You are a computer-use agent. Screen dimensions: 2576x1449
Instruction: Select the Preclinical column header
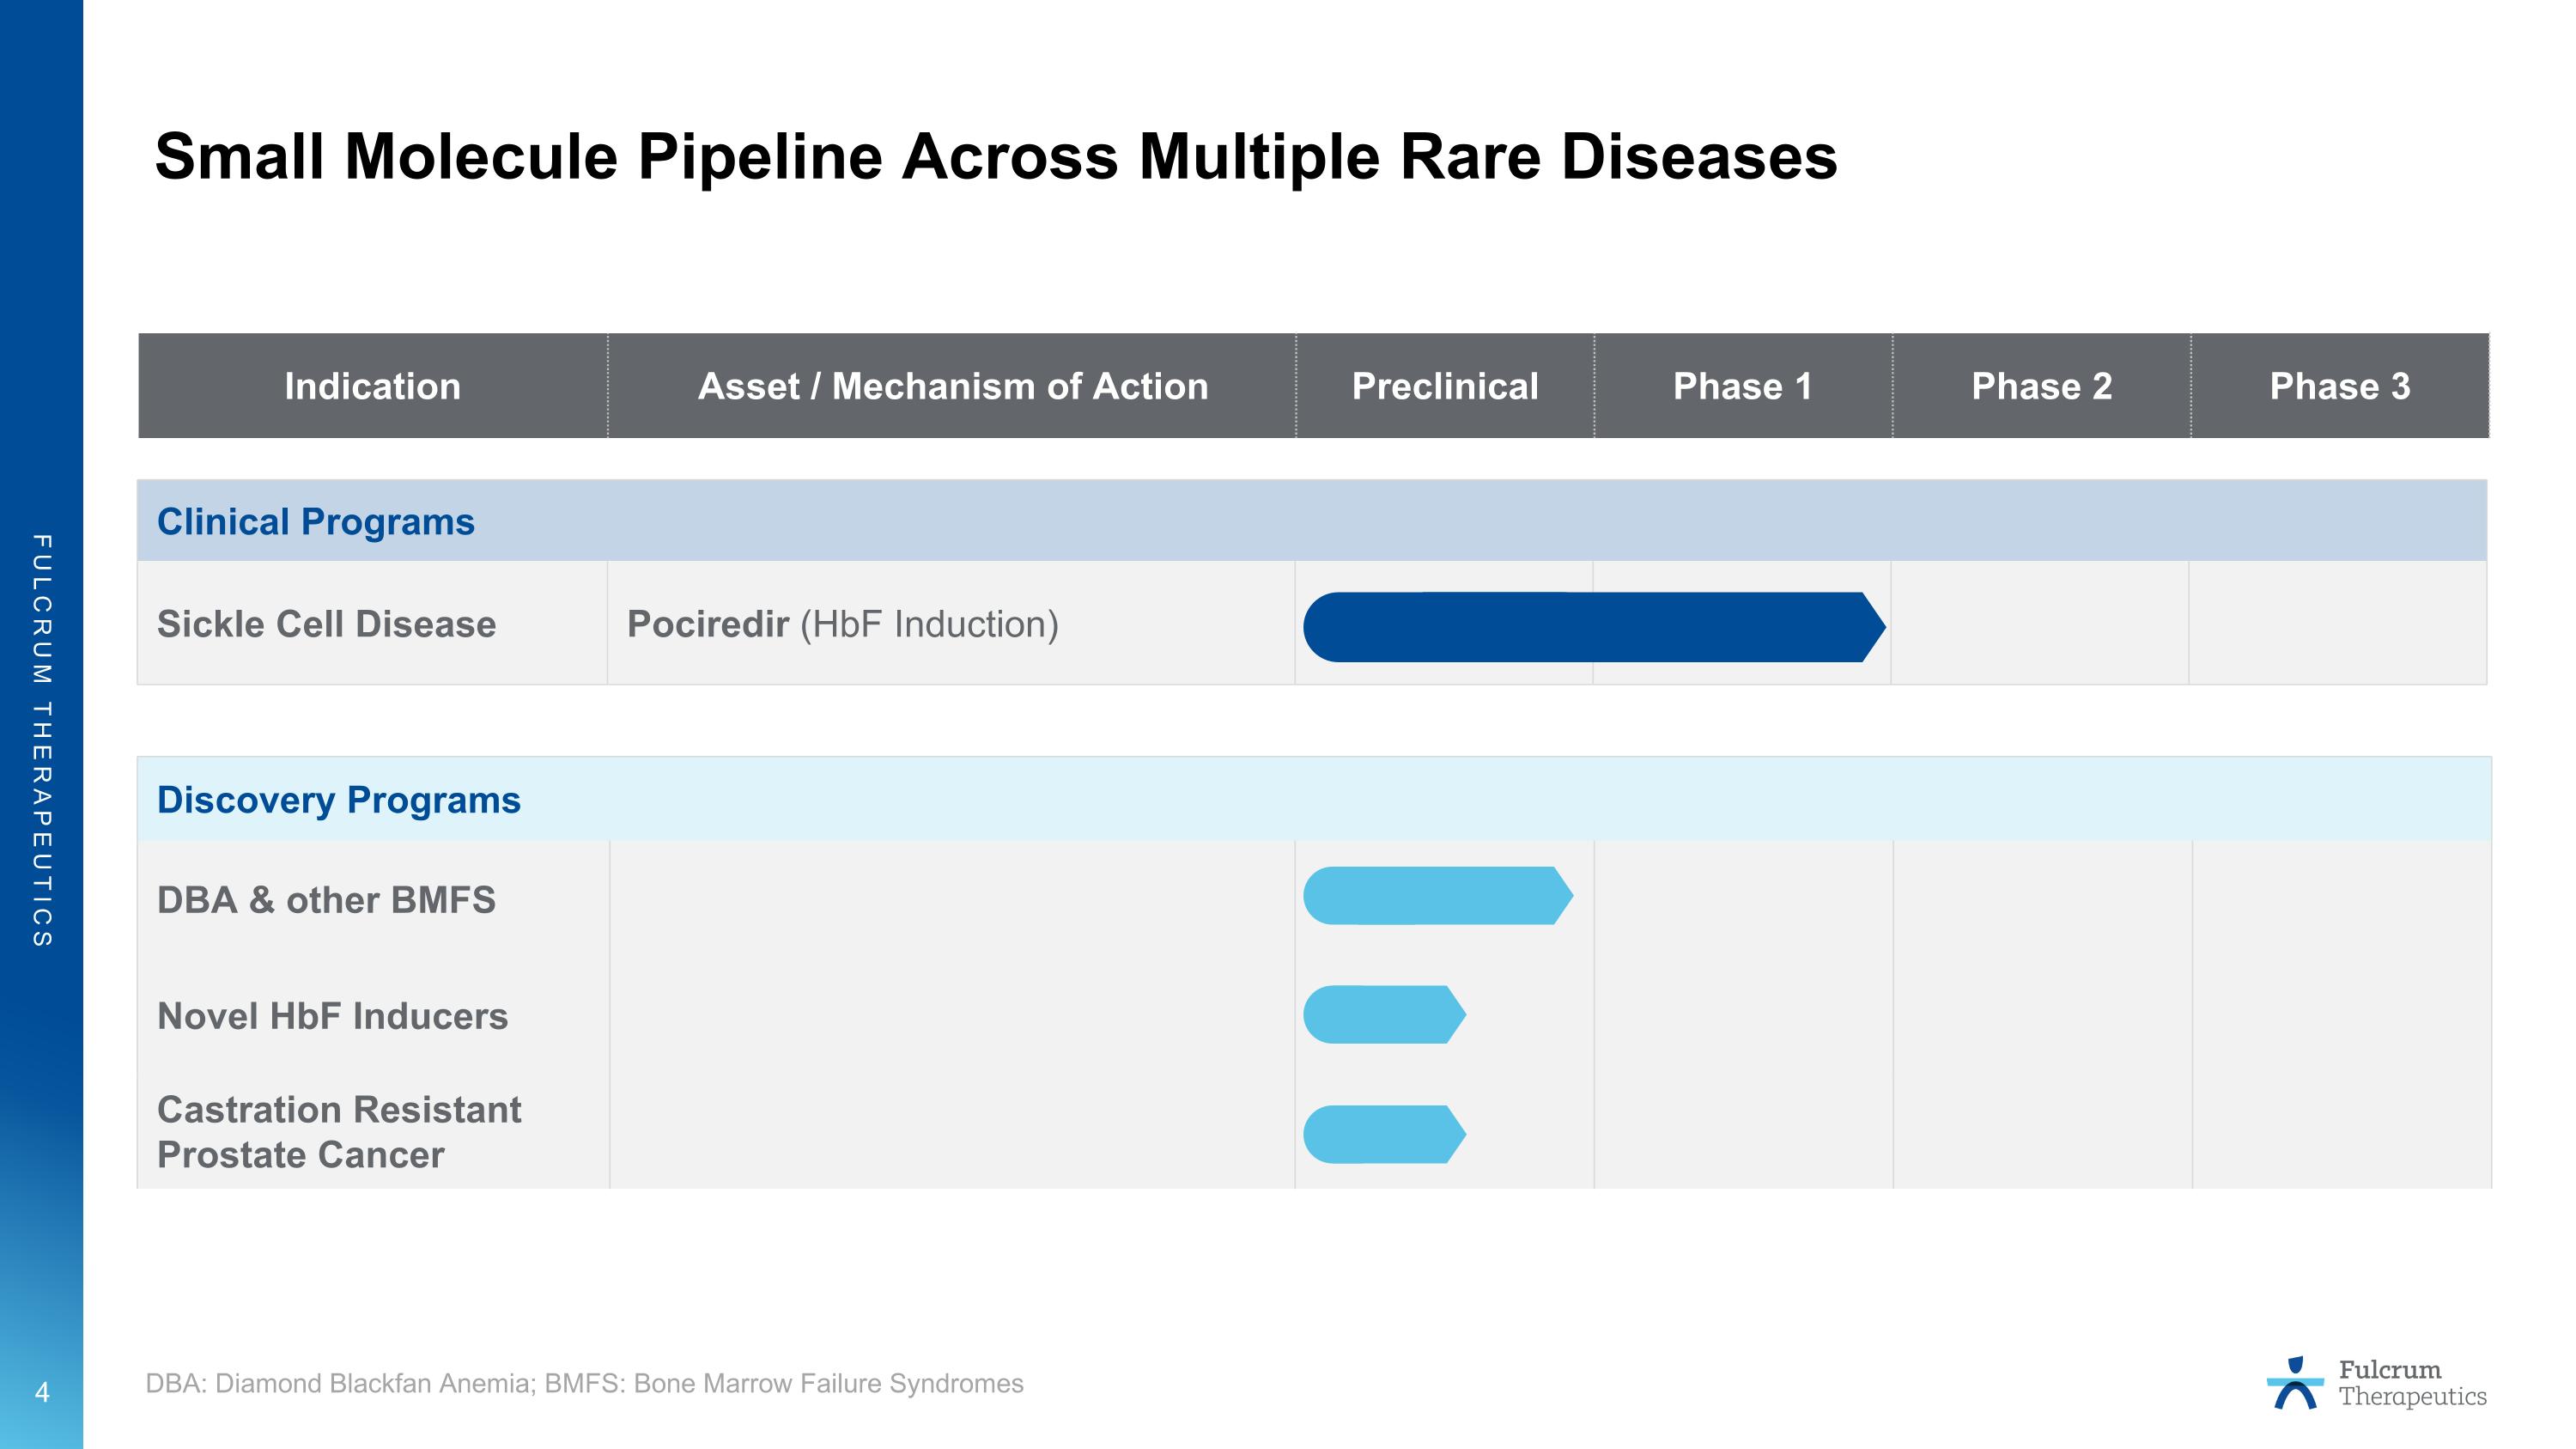point(1444,386)
